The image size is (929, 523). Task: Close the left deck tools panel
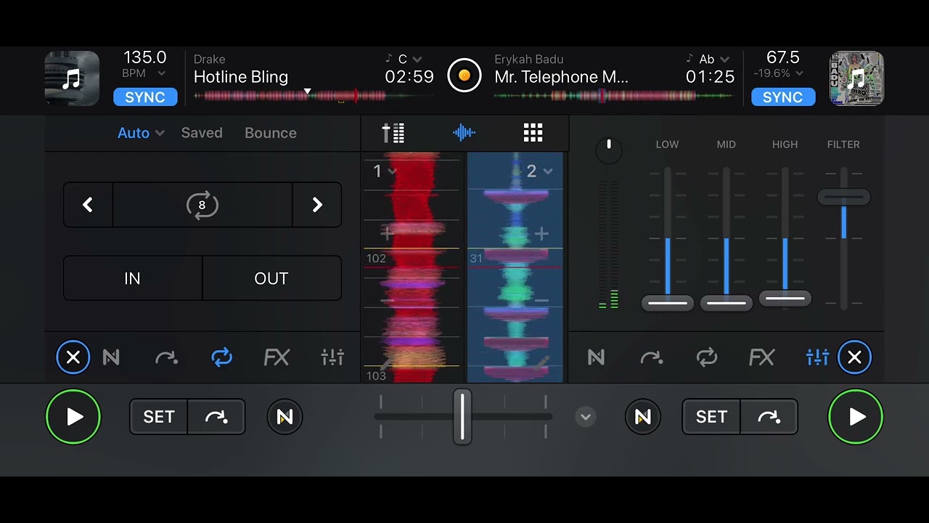(73, 357)
